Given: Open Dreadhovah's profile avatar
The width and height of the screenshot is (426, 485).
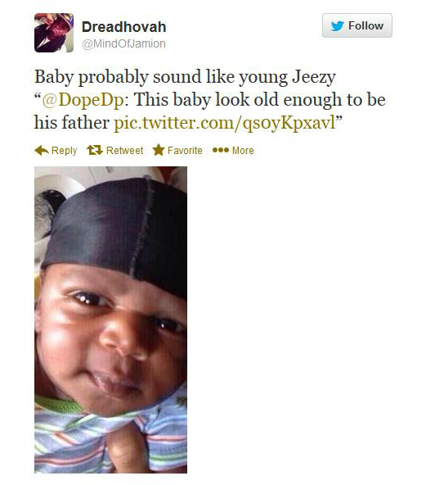Looking at the screenshot, I should pos(54,33).
